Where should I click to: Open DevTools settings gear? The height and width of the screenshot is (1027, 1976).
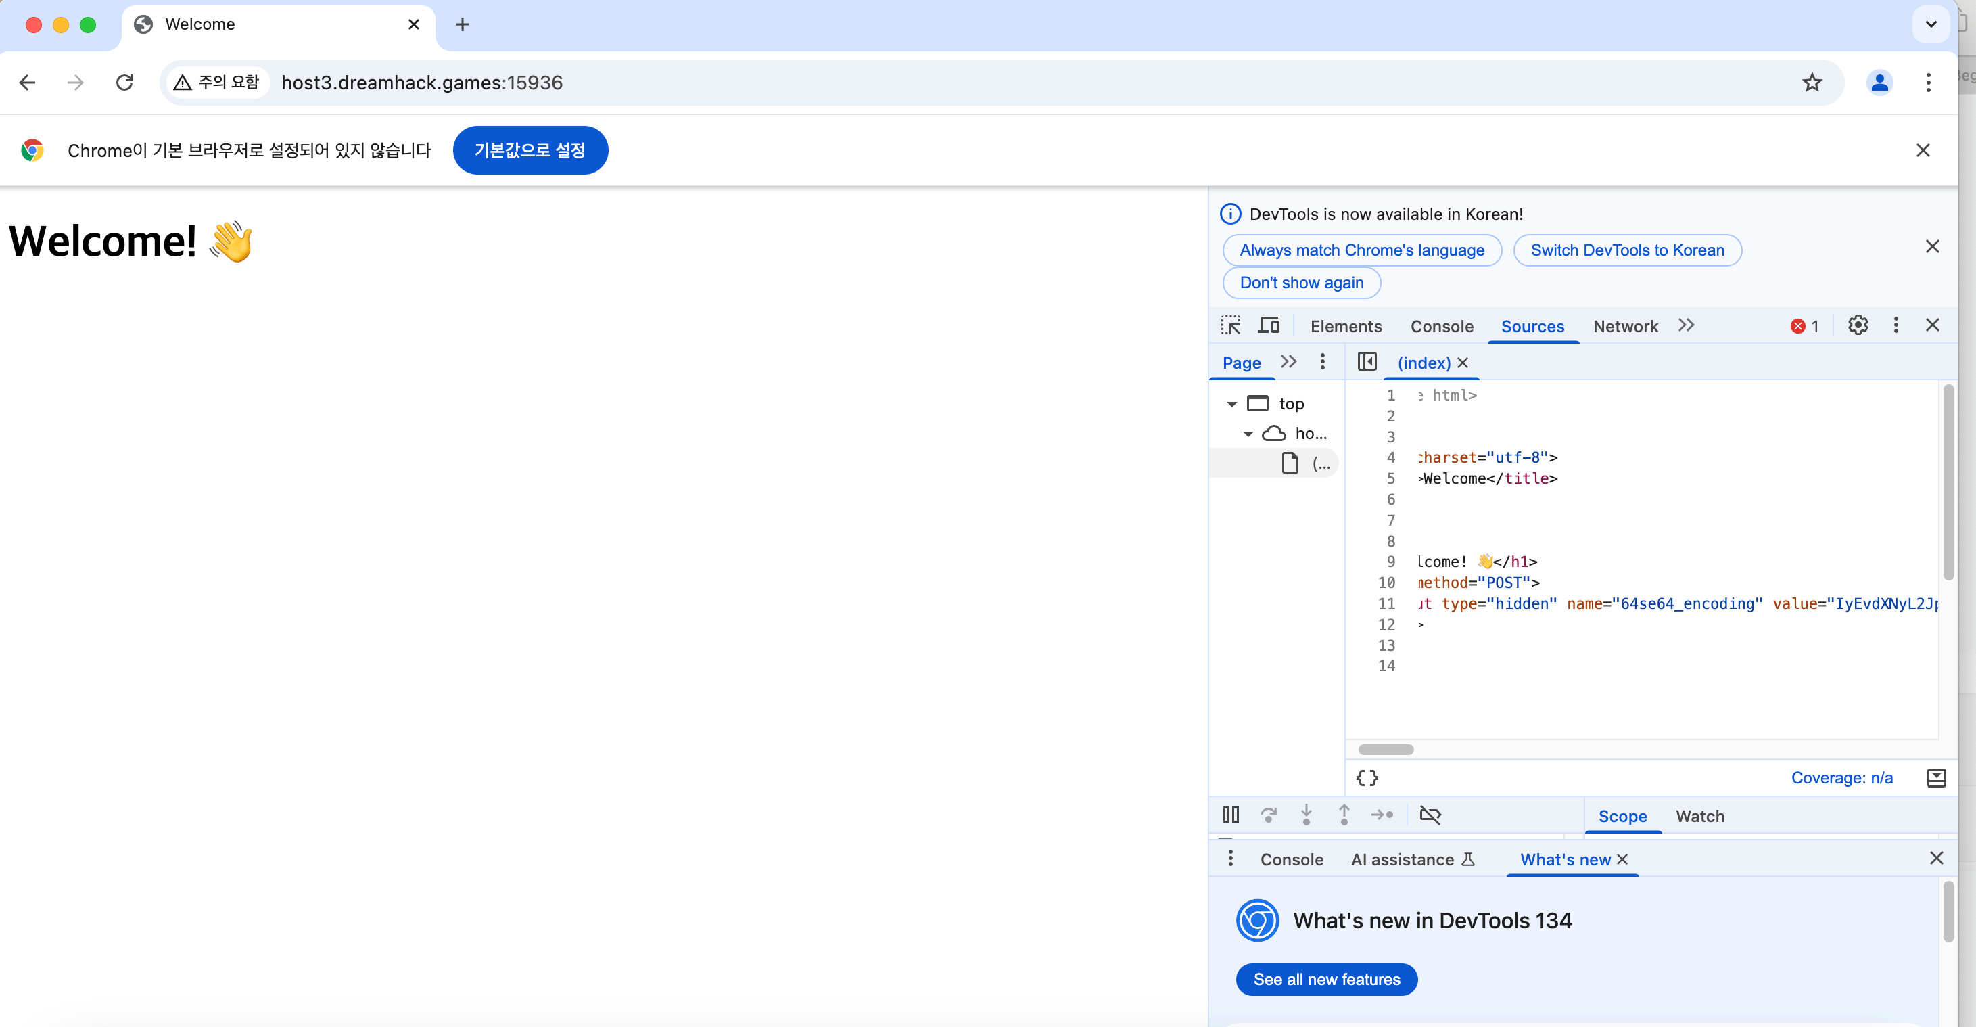tap(1857, 325)
